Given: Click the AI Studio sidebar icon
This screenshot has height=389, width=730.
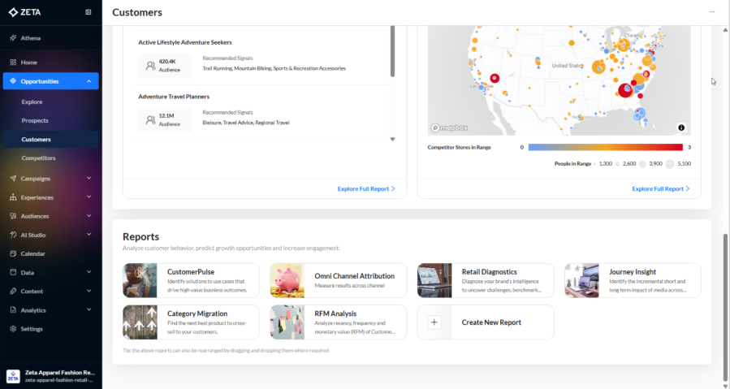Looking at the screenshot, I should pyautogui.click(x=13, y=235).
